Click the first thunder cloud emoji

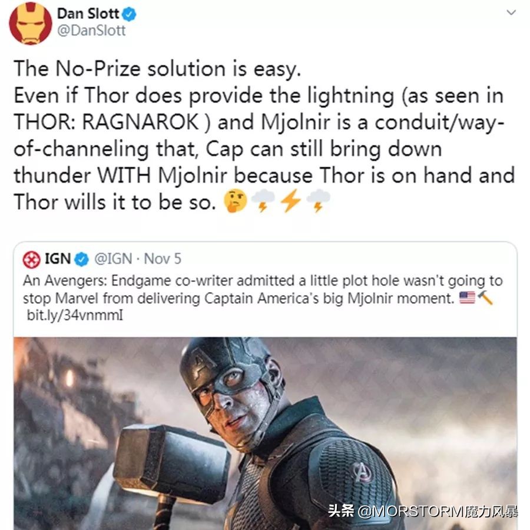pyautogui.click(x=263, y=201)
